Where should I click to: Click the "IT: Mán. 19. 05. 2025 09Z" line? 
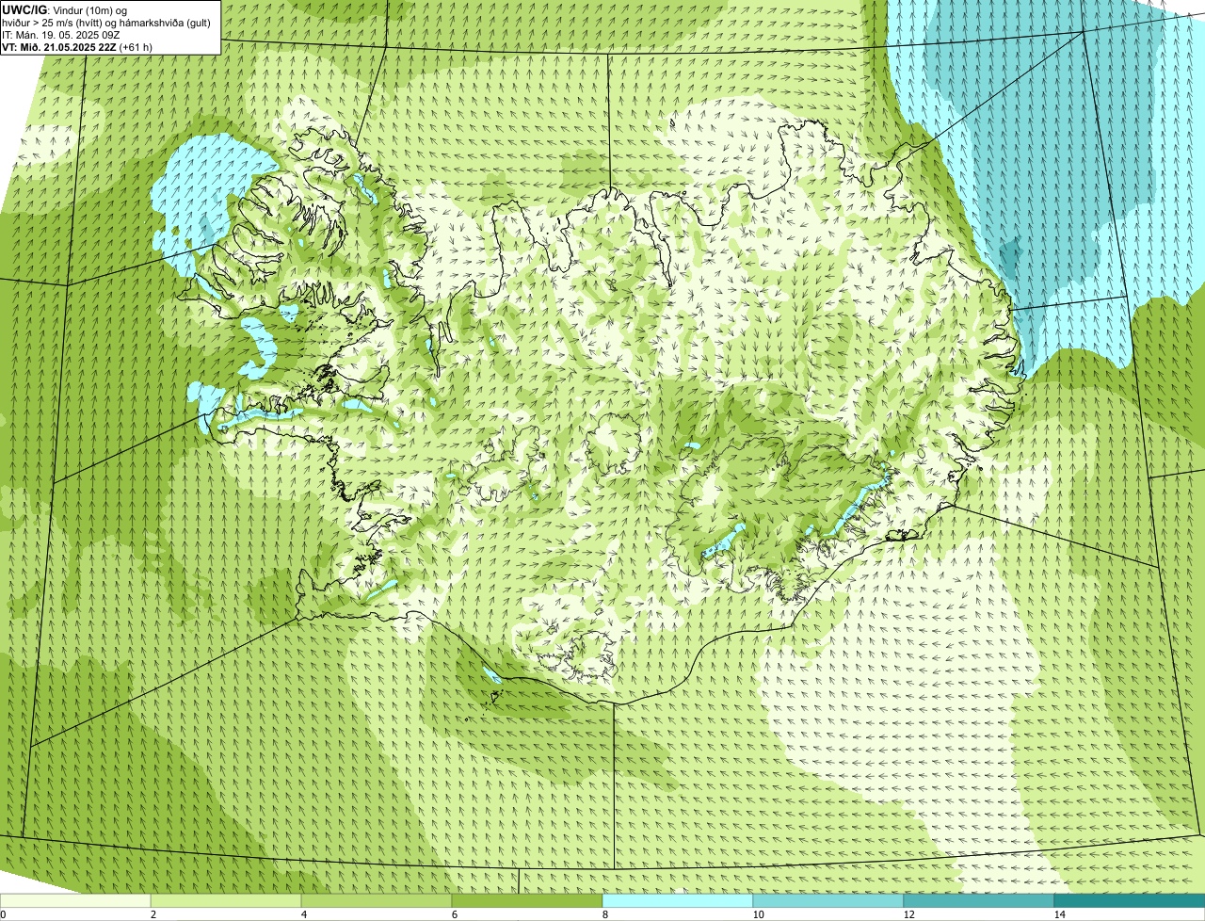tap(61, 35)
